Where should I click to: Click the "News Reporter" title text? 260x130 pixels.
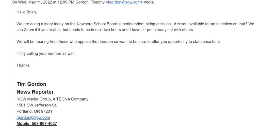[x=35, y=92]
